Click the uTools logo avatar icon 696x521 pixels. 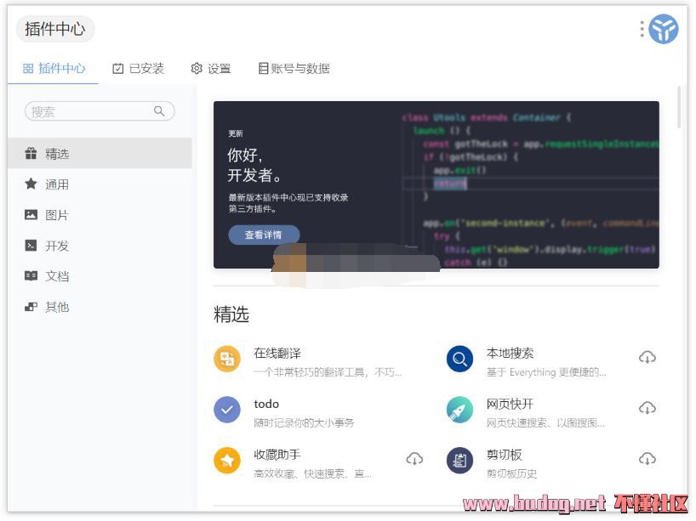(x=663, y=29)
